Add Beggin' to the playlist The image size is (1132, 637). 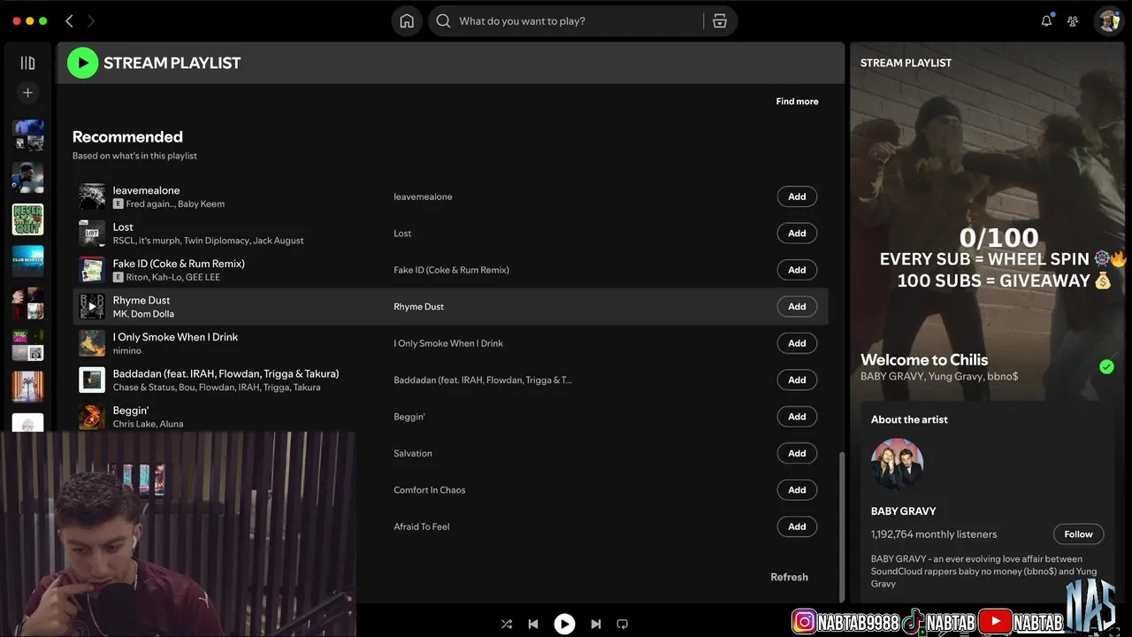point(797,417)
